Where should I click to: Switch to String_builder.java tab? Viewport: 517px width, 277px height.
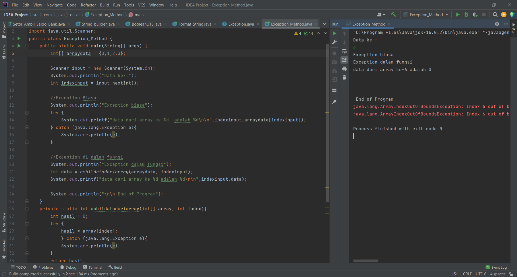tap(98, 24)
